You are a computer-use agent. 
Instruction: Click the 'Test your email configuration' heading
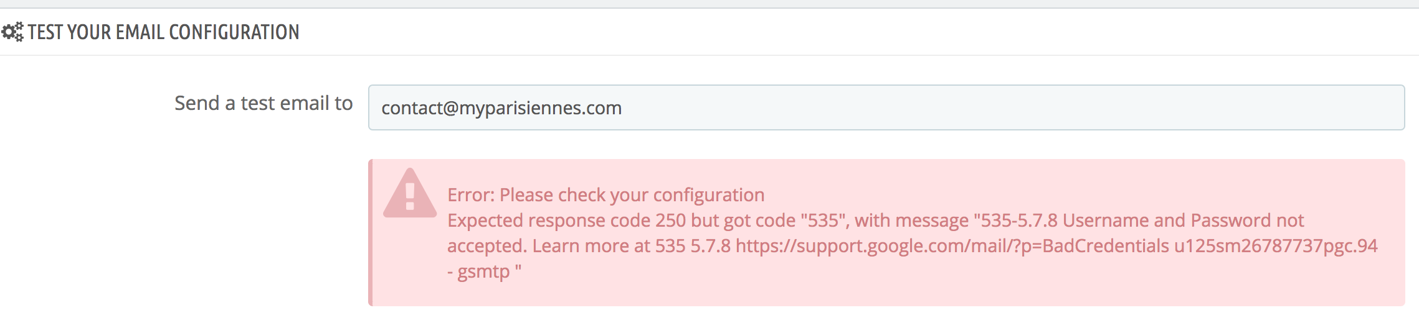tap(163, 32)
